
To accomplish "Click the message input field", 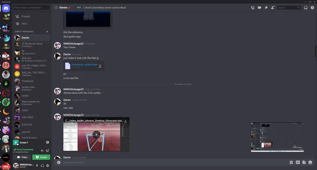I will (x=174, y=163).
